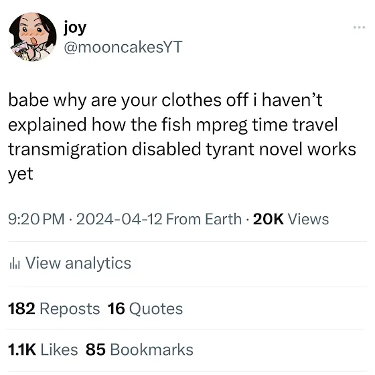This screenshot has height=375, width=375.
Task: View the 85 Bookmarks count
Action: (139, 350)
